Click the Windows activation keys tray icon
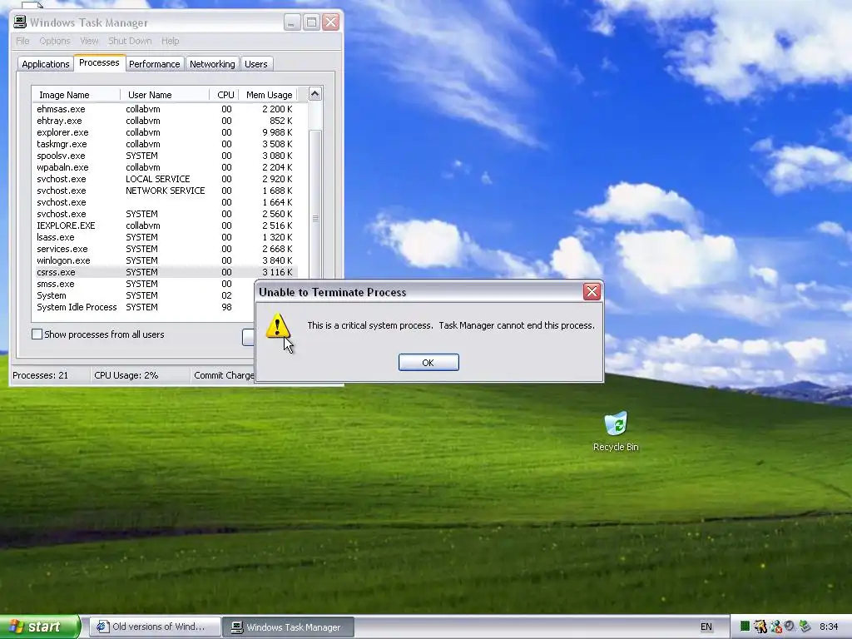Screen dimensions: 852x639 click(x=760, y=627)
